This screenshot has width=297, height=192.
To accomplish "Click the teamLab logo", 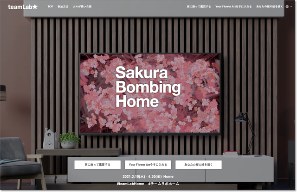I will pyautogui.click(x=23, y=7).
